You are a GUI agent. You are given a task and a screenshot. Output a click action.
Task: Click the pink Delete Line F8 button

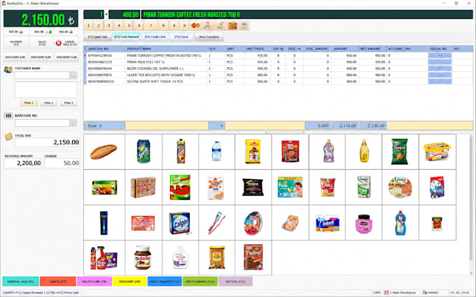coord(94,282)
